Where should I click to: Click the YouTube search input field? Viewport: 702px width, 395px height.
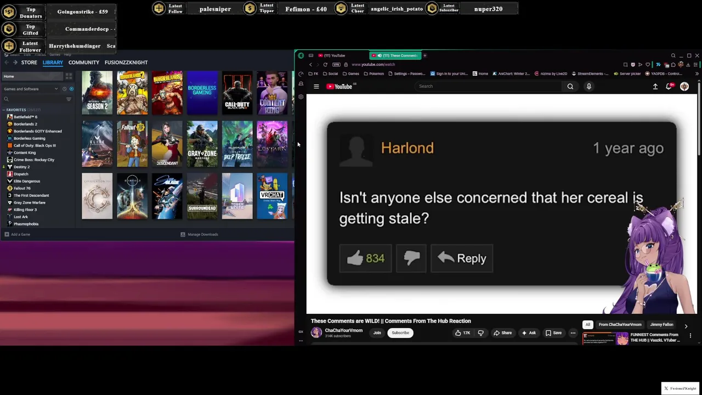[488, 86]
